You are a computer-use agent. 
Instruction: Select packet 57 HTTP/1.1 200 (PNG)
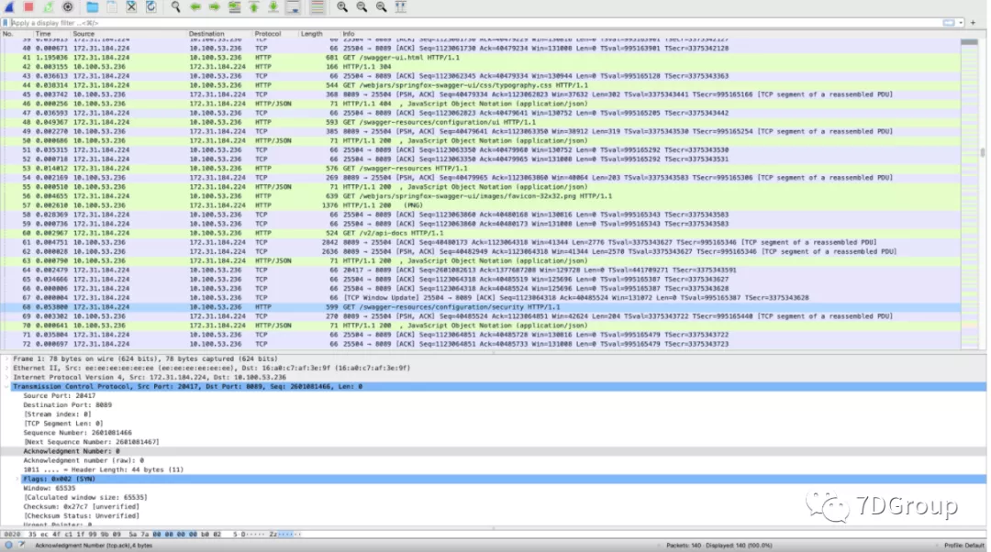click(480, 205)
